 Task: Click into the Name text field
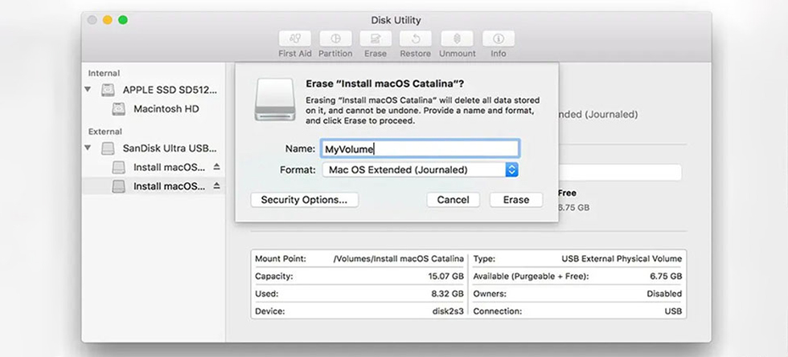click(x=420, y=149)
